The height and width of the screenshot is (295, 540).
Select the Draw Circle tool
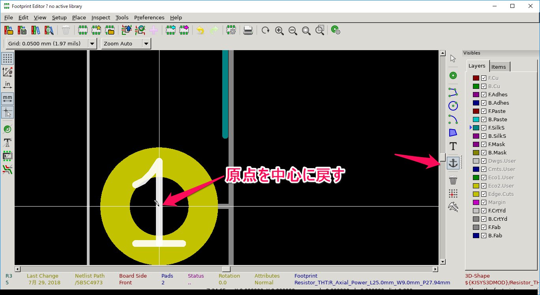[x=453, y=106]
